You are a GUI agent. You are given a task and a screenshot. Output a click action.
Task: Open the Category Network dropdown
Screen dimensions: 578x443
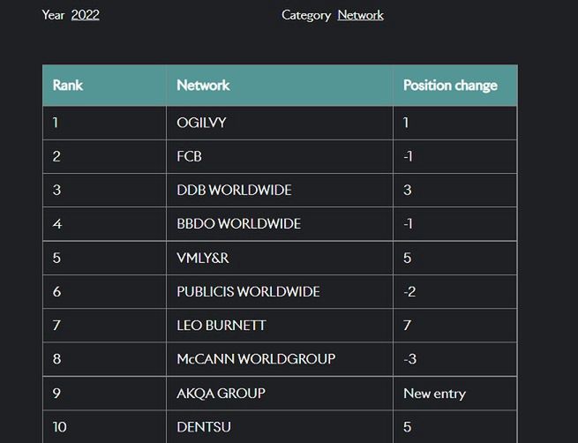360,15
